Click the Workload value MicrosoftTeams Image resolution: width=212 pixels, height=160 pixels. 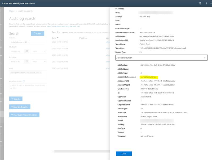[147, 136]
